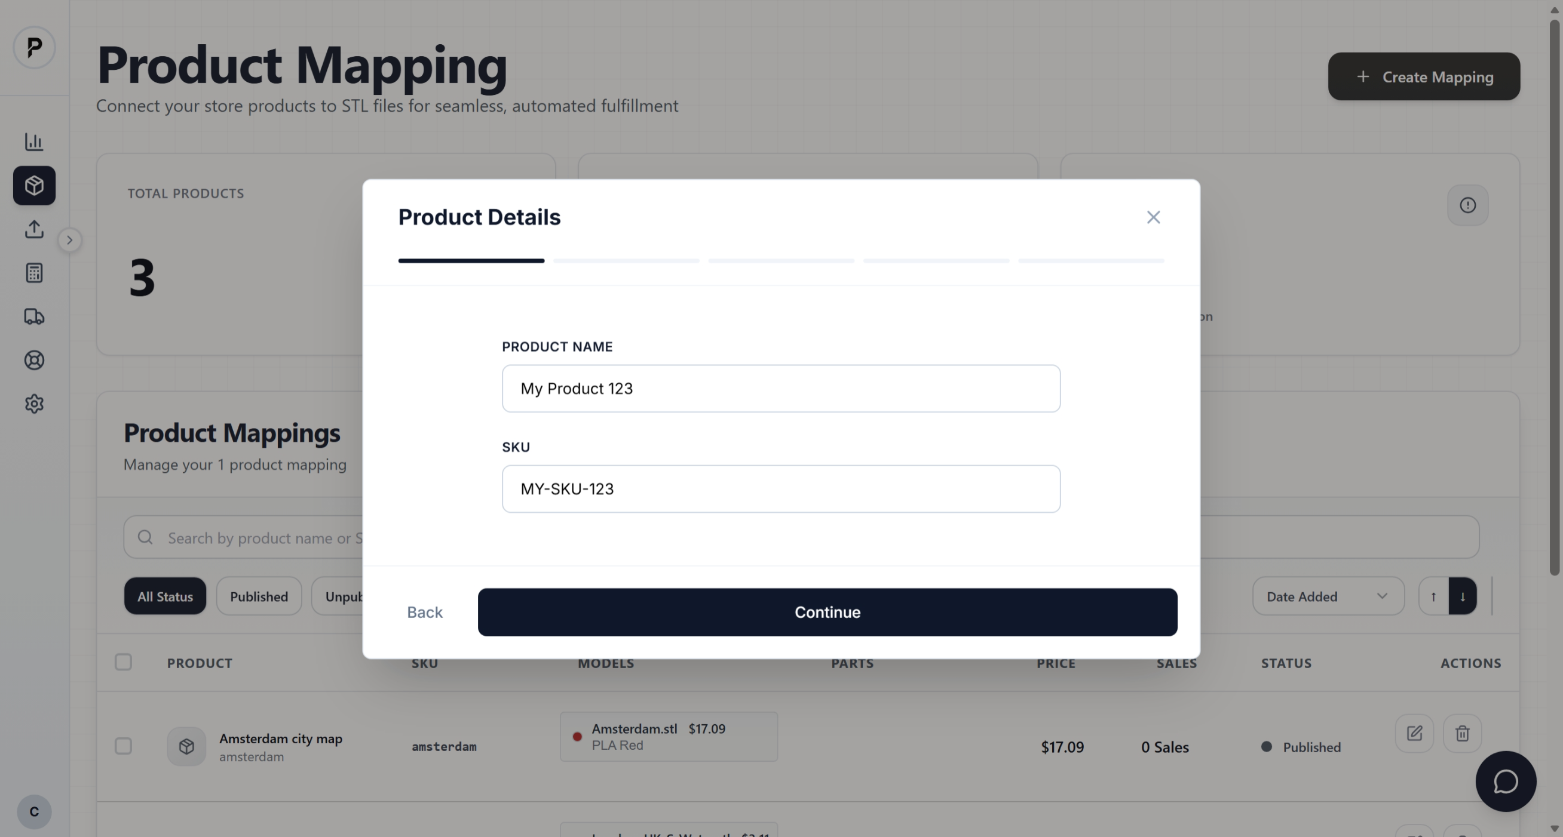Click the PLA Red color dot
This screenshot has width=1563, height=837.
(577, 736)
